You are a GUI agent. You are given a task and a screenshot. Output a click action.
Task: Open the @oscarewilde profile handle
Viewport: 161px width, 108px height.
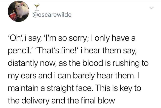click(x=52, y=15)
